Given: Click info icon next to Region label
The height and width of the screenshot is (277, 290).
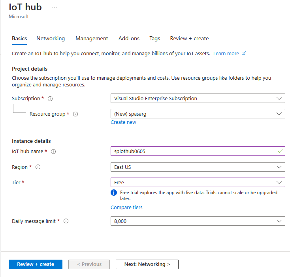Looking at the screenshot, I should tap(38, 167).
